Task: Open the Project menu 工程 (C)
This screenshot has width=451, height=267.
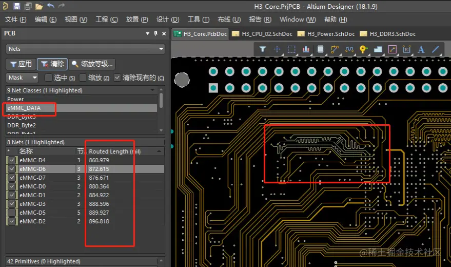Action: (x=107, y=20)
